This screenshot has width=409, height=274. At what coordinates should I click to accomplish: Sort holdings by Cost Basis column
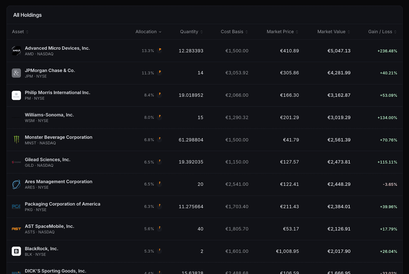(234, 32)
